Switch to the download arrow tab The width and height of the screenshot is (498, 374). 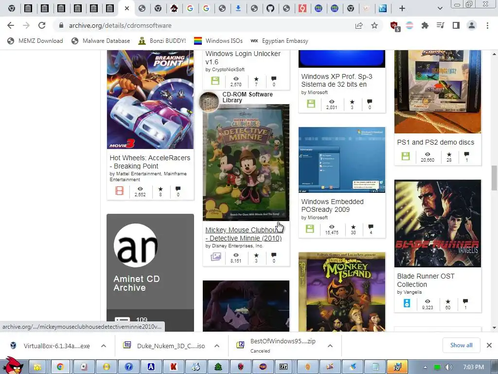point(238,9)
